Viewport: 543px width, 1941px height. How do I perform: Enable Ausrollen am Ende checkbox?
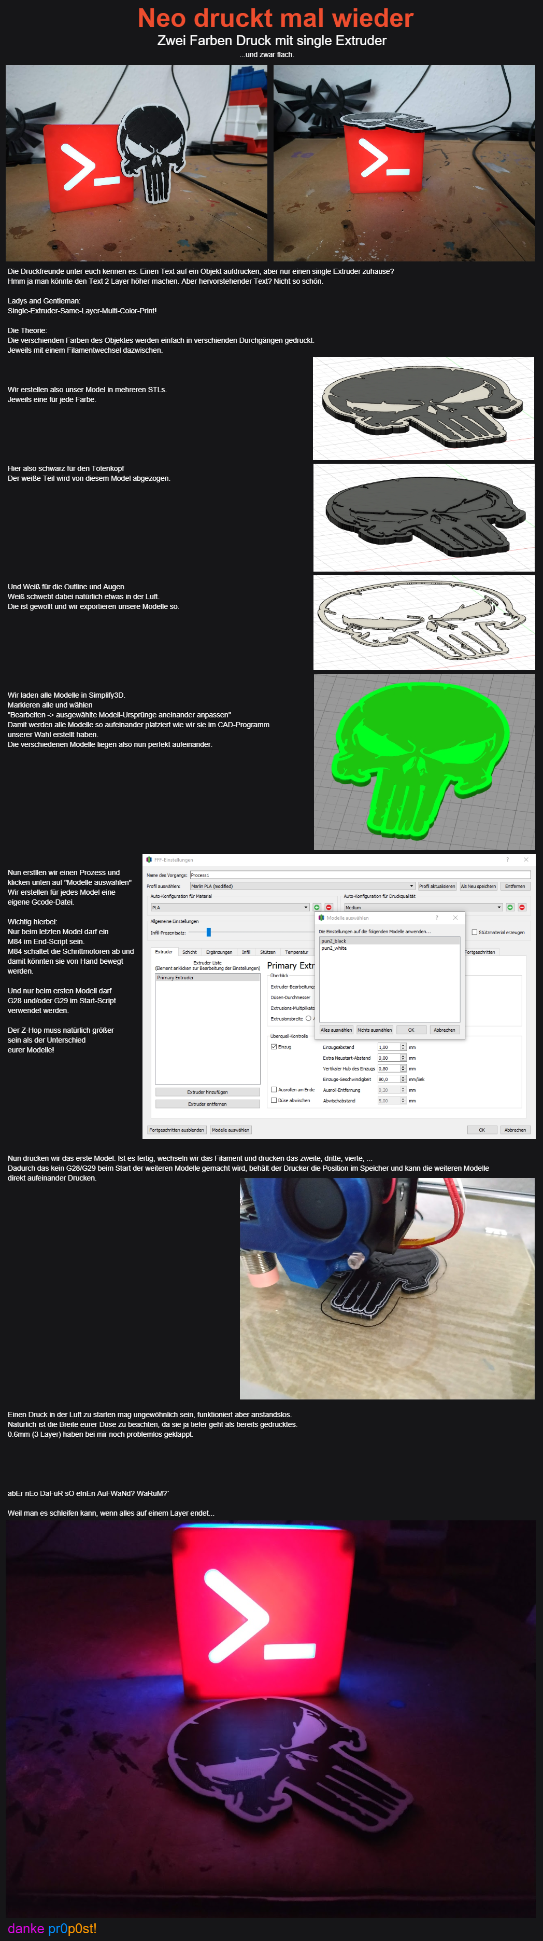coord(274,1090)
